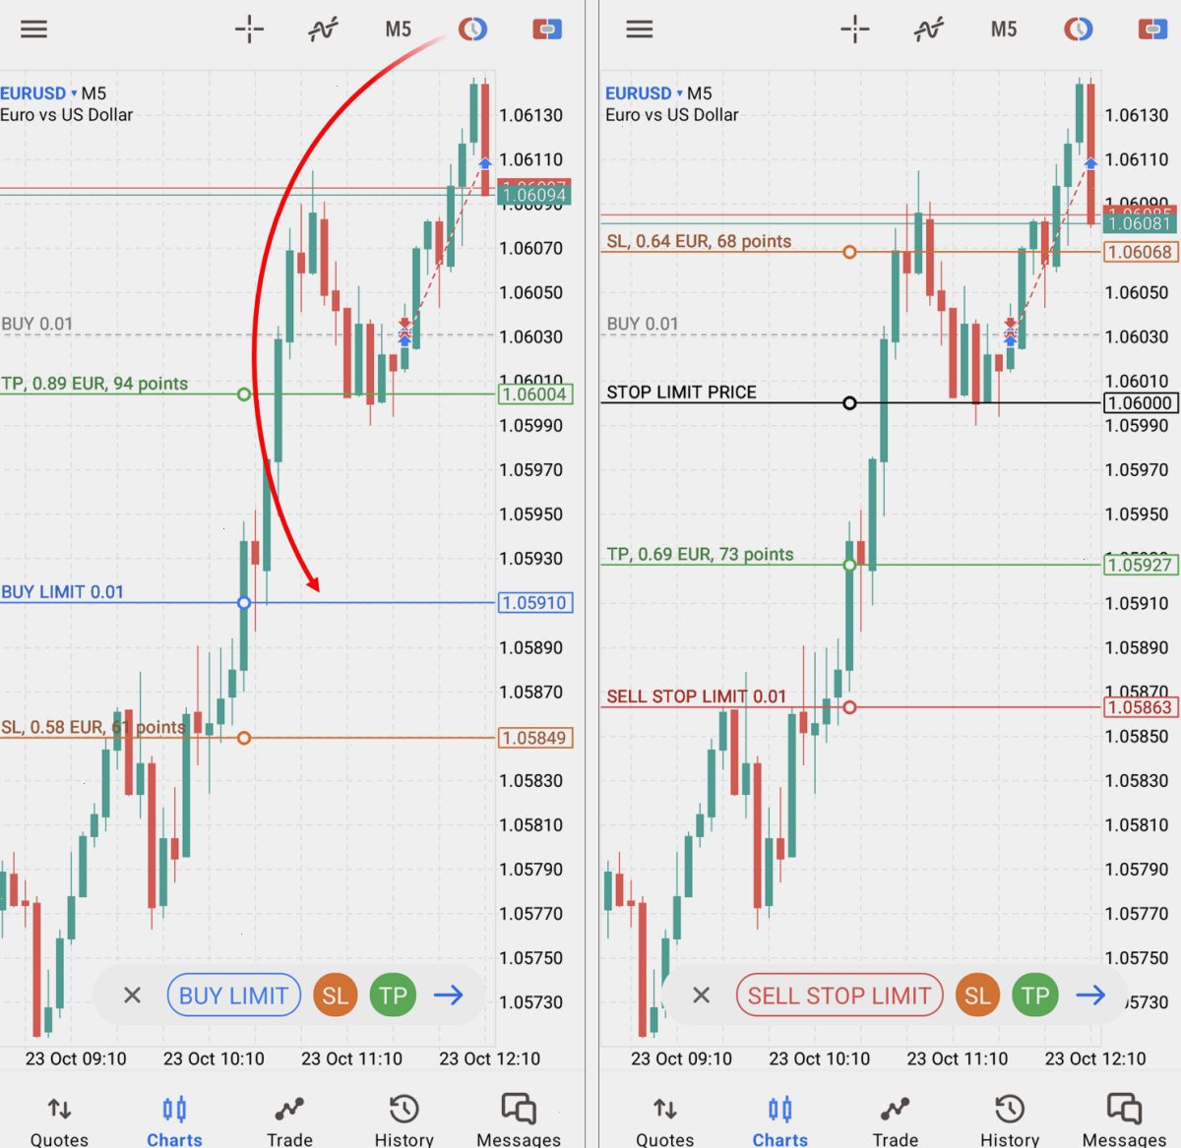Screen dimensions: 1181x1148
Task: Select the BUY LIMIT 1.05910 price line handle
Action: [x=244, y=602]
